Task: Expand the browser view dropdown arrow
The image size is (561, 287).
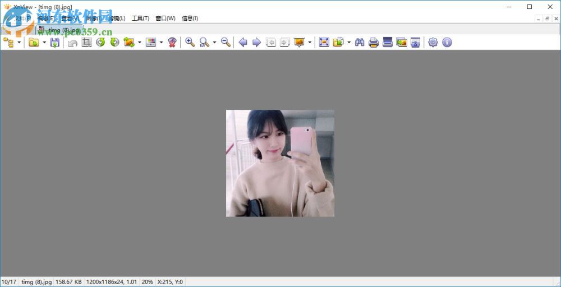Action: (19, 43)
